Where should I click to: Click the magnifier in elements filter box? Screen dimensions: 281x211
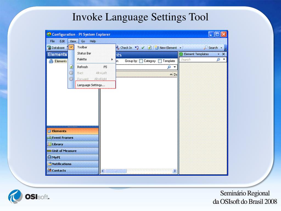click(x=169, y=67)
